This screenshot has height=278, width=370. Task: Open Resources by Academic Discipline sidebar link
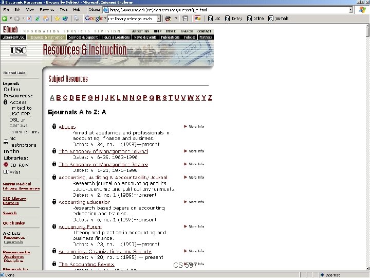pyautogui.click(x=16, y=256)
